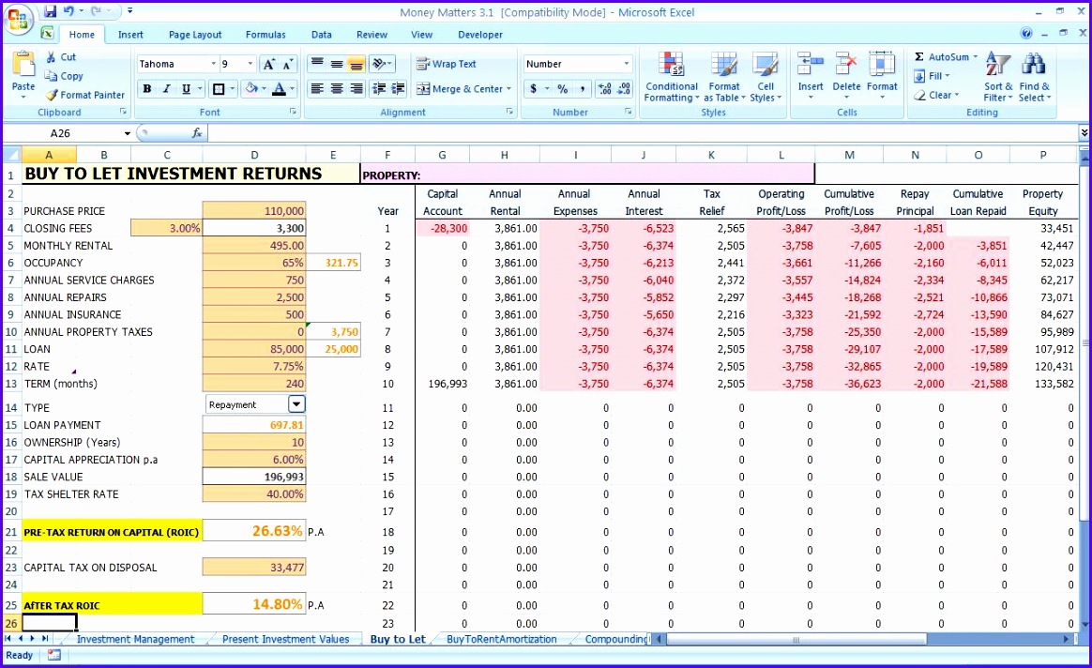1092x668 pixels.
Task: Activate the Format Painter
Action: tap(85, 95)
